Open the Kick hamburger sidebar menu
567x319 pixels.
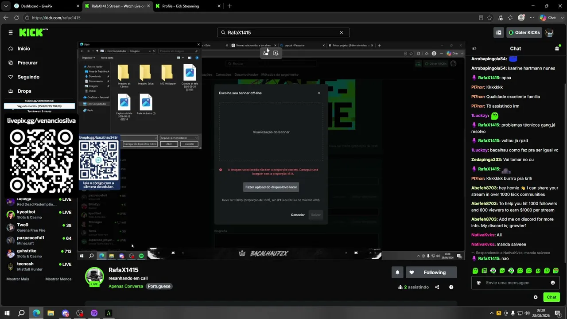click(11, 32)
